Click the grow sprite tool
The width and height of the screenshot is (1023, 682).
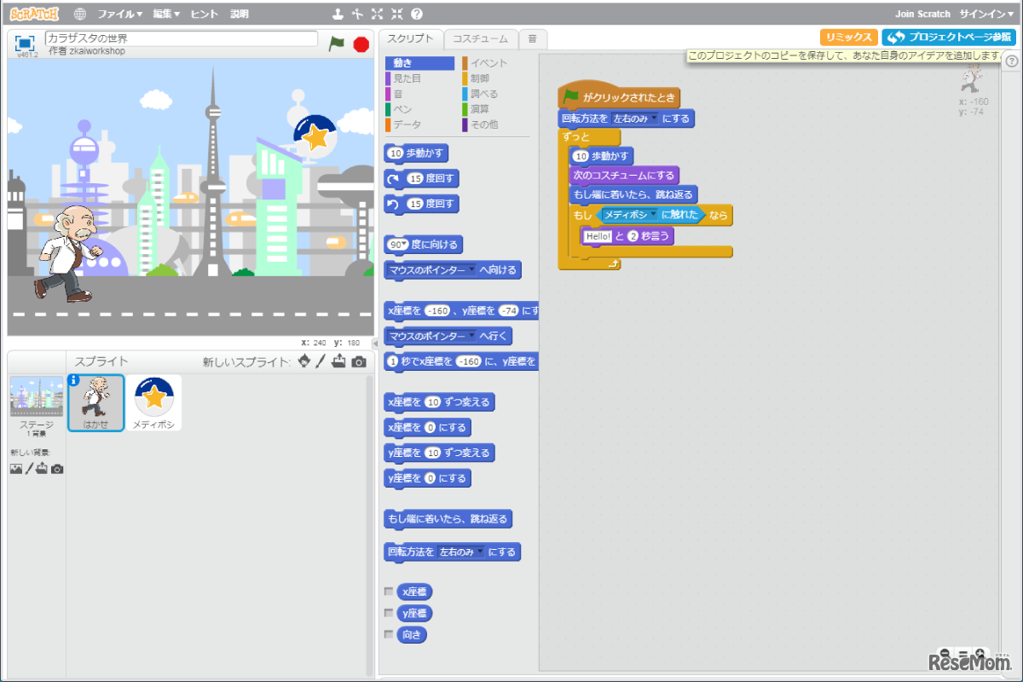(377, 13)
